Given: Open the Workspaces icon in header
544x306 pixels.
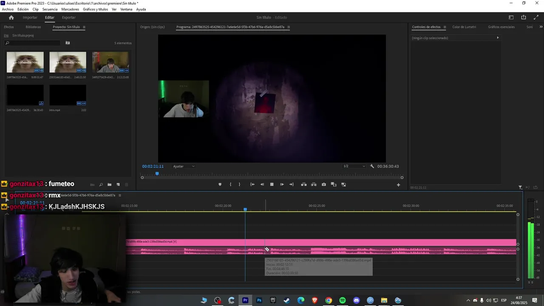Looking at the screenshot, I should [x=511, y=17].
